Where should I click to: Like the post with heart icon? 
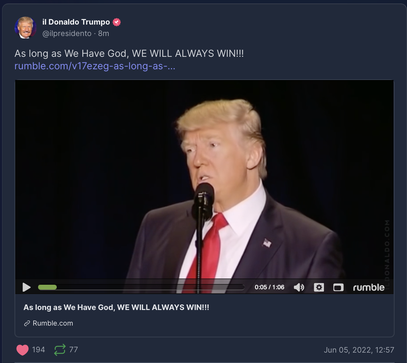pos(22,350)
